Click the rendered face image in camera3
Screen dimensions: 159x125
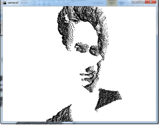pos(79,64)
